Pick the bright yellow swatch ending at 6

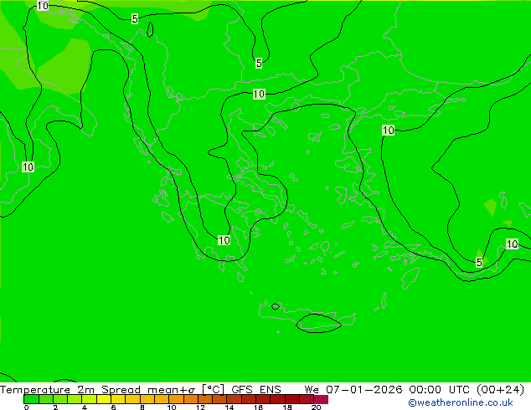104,399
